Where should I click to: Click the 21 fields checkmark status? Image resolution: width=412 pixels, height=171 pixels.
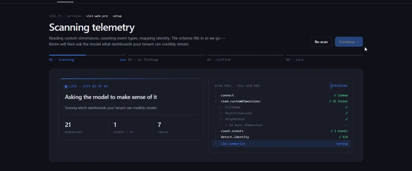coord(338,101)
